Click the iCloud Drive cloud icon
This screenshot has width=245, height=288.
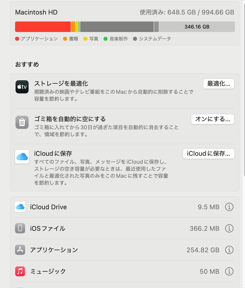(20, 207)
